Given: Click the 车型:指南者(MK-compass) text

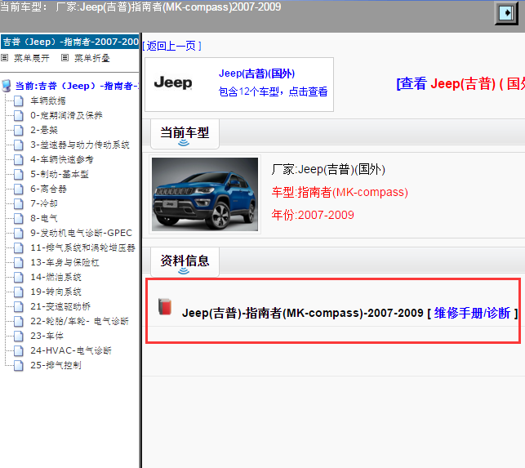Looking at the screenshot, I should [340, 192].
